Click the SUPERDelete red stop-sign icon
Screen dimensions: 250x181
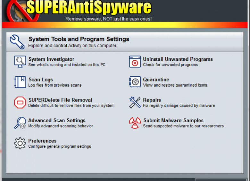pyautogui.click(x=20, y=102)
